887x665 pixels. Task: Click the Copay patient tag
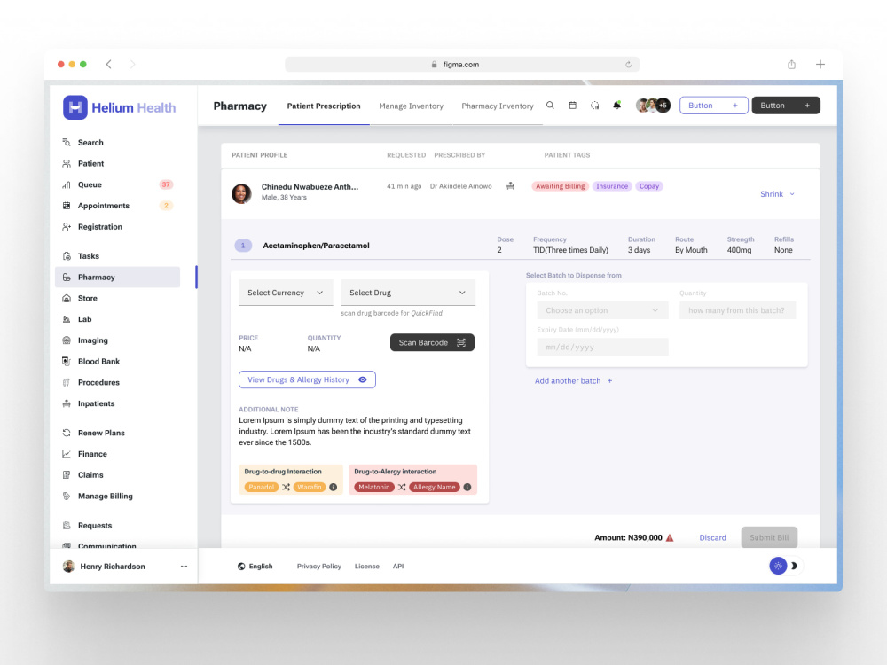click(649, 186)
